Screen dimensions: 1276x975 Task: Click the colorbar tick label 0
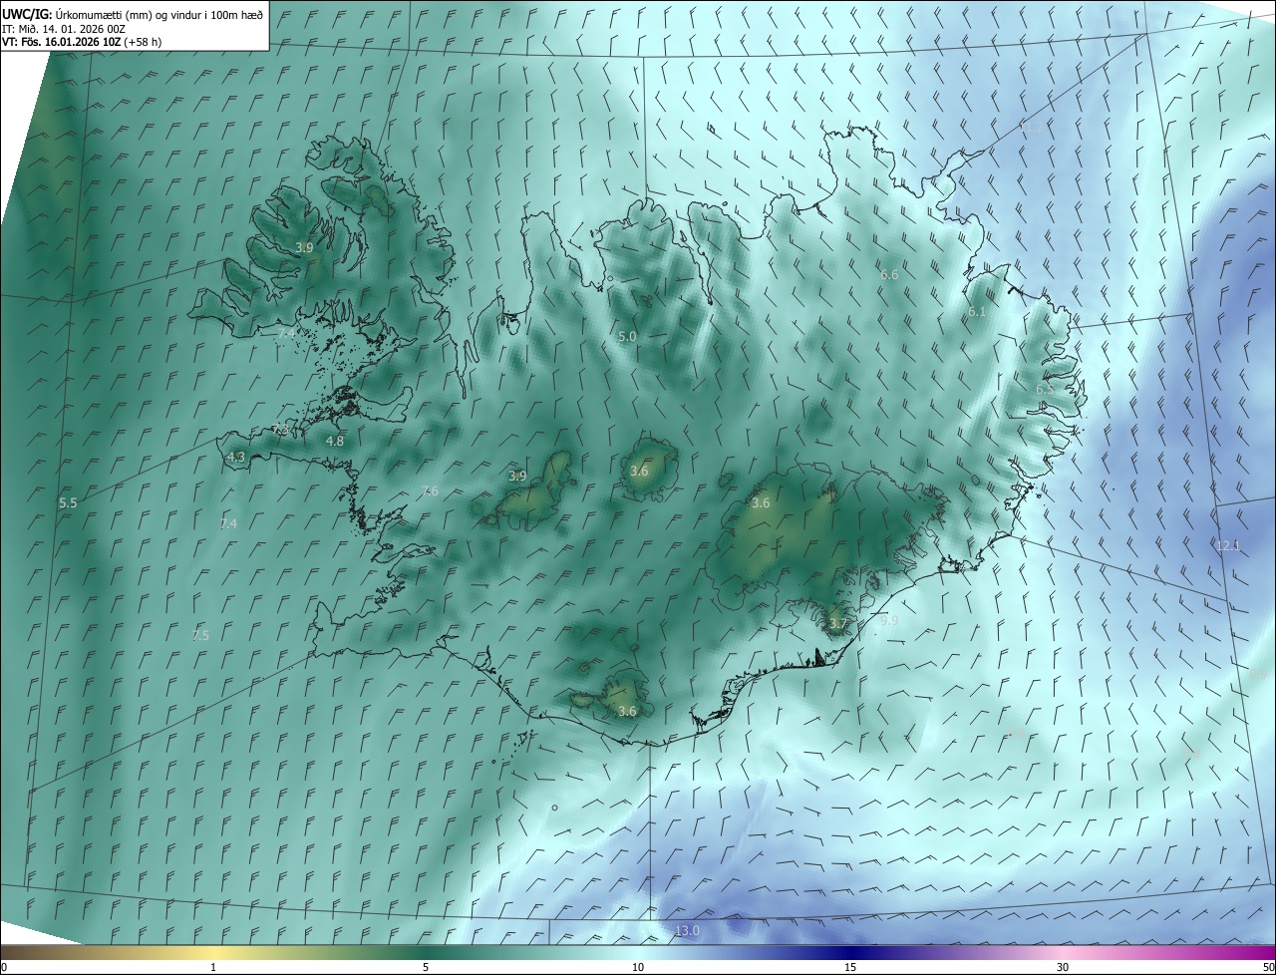pyautogui.click(x=4, y=967)
